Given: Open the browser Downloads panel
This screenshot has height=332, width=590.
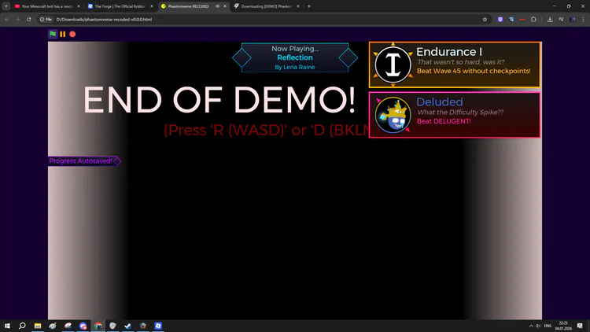Looking at the screenshot, I should click(550, 19).
